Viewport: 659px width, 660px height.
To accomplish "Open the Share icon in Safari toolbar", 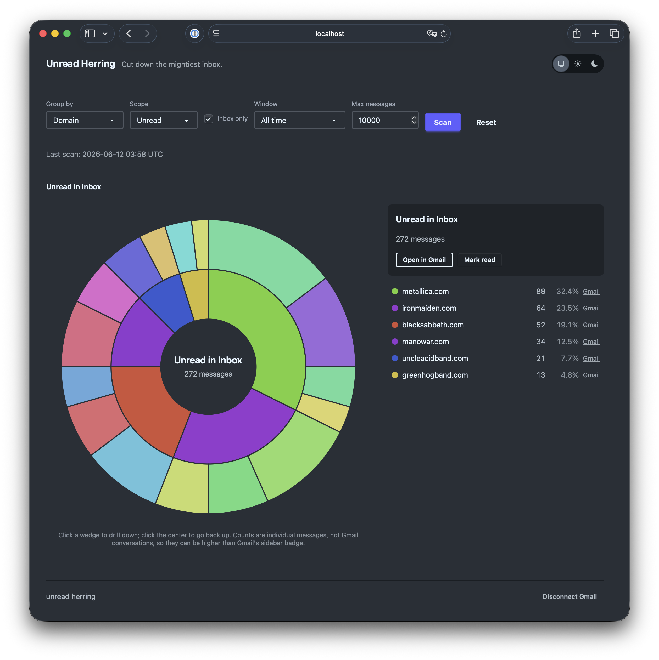I will [x=577, y=33].
